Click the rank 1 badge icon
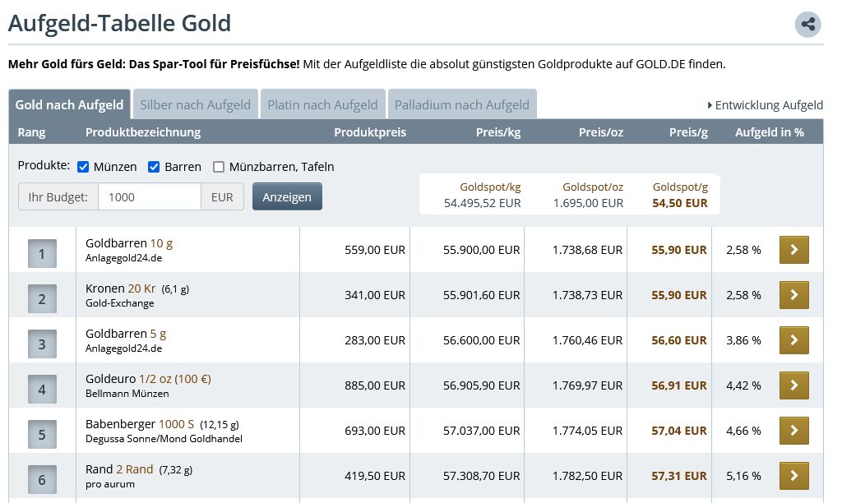This screenshot has height=503, width=842. click(x=42, y=254)
